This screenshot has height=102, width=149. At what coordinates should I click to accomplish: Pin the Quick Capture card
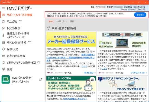tap(117, 73)
